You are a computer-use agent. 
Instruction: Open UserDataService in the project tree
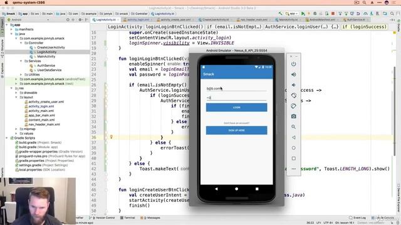[x=49, y=70]
